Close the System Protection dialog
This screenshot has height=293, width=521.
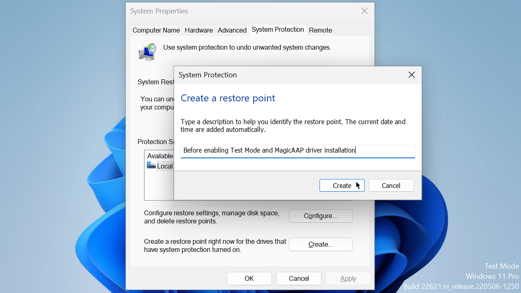click(412, 75)
